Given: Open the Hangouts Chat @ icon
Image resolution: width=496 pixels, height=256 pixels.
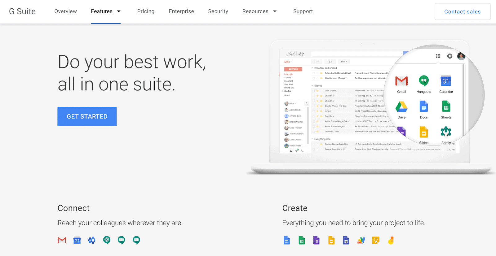Looking at the screenshot, I should click(x=107, y=240).
